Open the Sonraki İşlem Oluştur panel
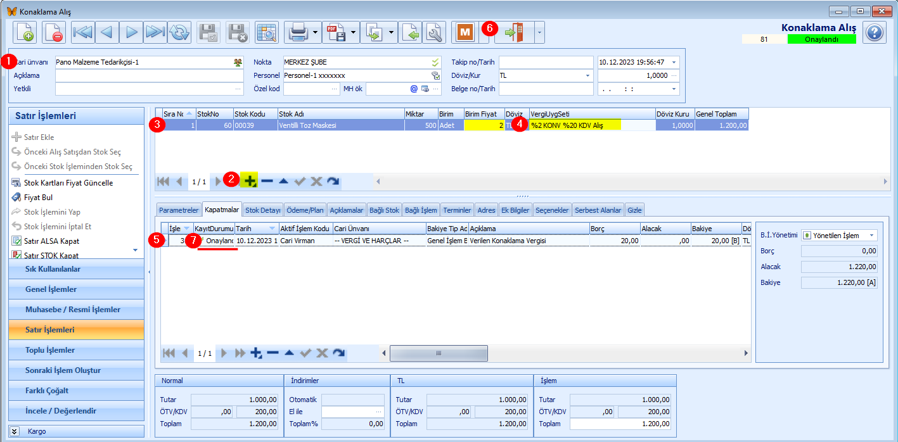This screenshot has height=442, width=898. [77, 370]
